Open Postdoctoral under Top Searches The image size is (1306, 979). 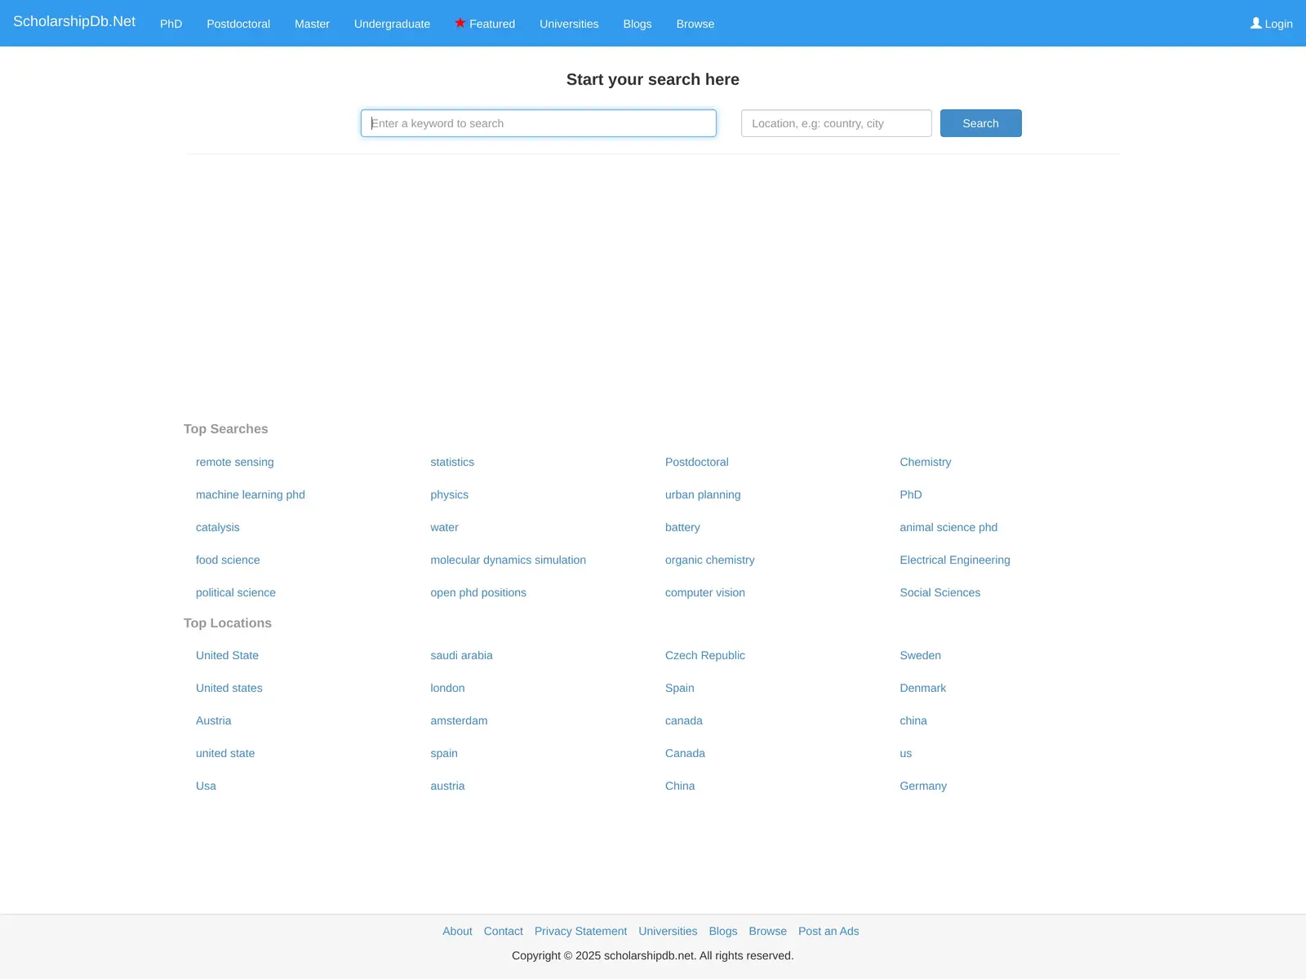(x=697, y=462)
